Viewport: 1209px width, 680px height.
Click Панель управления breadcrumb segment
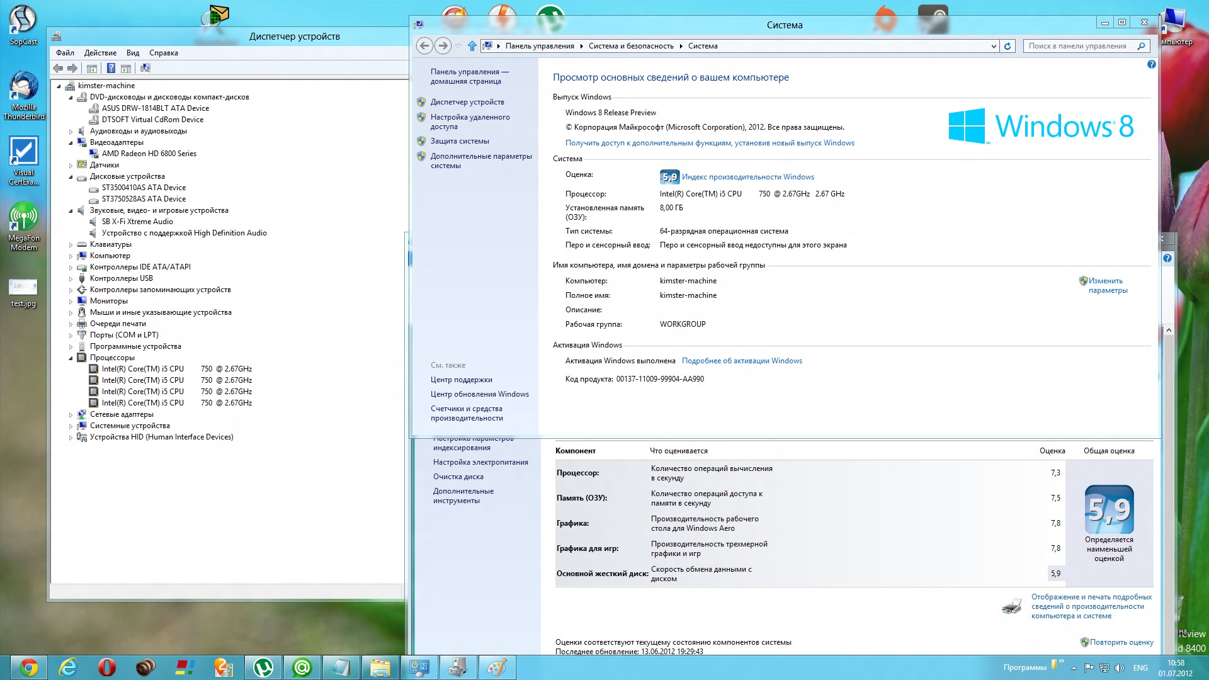[x=540, y=46]
